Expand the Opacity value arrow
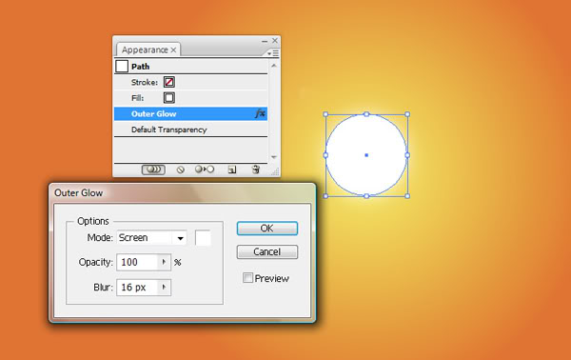The height and width of the screenshot is (360, 571). tap(164, 262)
